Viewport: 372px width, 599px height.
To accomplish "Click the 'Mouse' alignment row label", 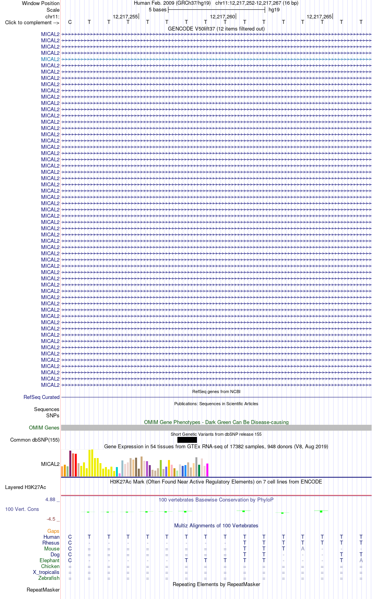I will click(x=52, y=548).
